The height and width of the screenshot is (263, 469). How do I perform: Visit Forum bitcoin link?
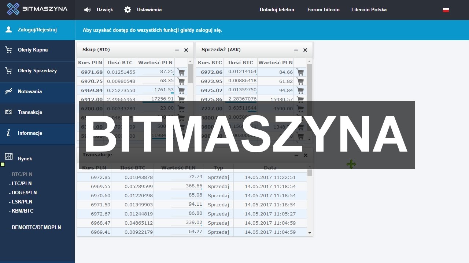pyautogui.click(x=324, y=10)
